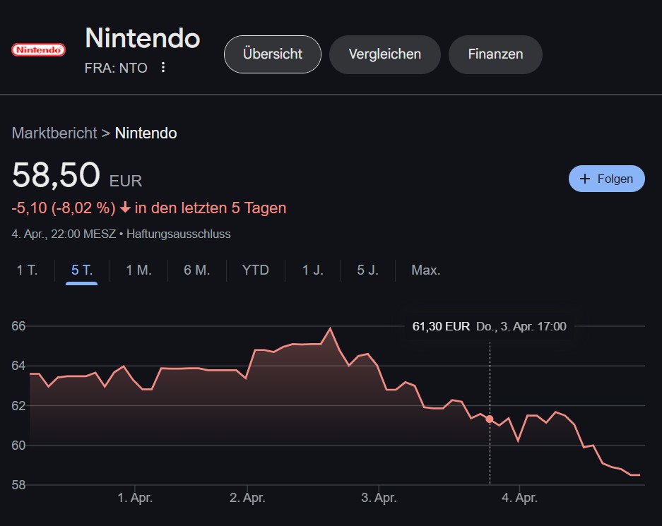The image size is (662, 526).
Task: Select the 1 J. time range
Action: point(313,270)
